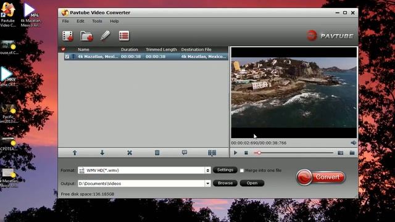The width and height of the screenshot is (395, 222).
Task: Open the pencil Edit video tool
Action: pyautogui.click(x=105, y=36)
